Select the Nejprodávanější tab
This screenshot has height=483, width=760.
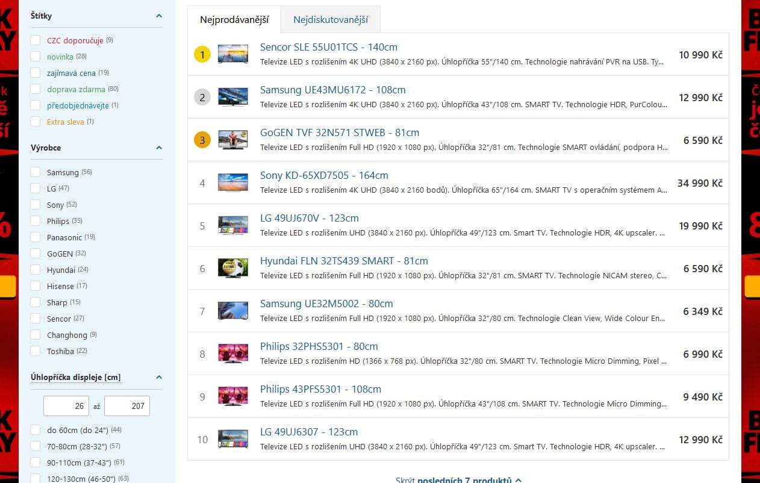(x=234, y=20)
